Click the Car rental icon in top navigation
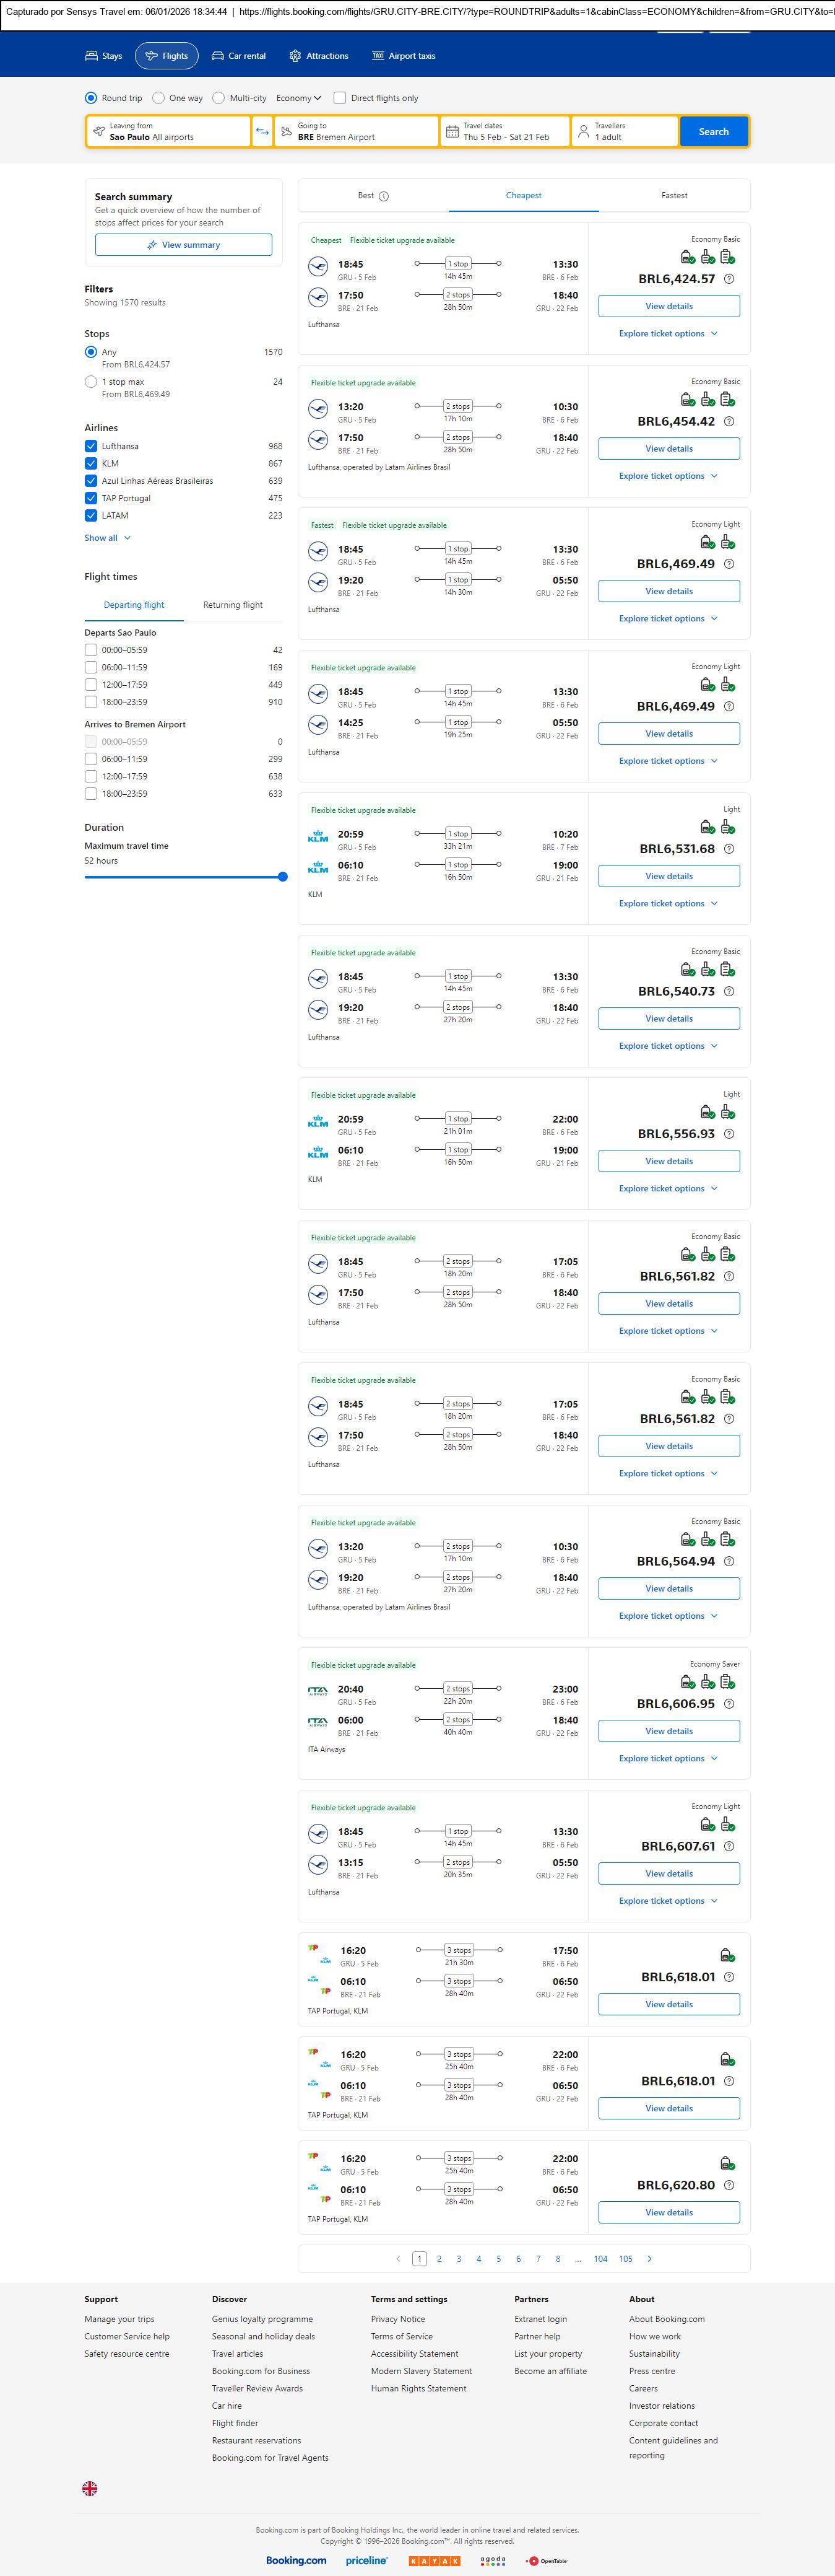Viewport: 835px width, 2576px height. (218, 56)
